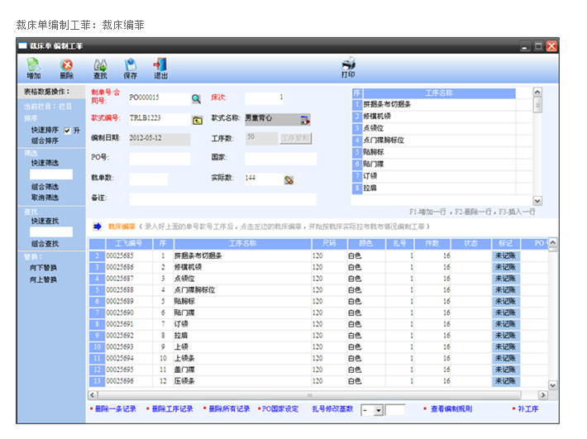
Task: Click the 删除 (Delete) toolbar icon
Action: 66,68
